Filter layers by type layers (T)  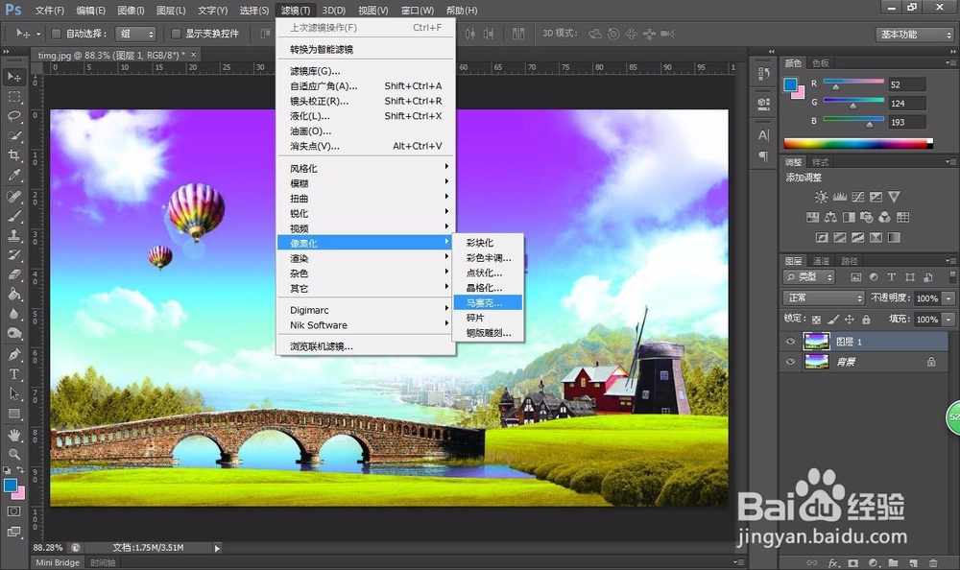coord(892,277)
